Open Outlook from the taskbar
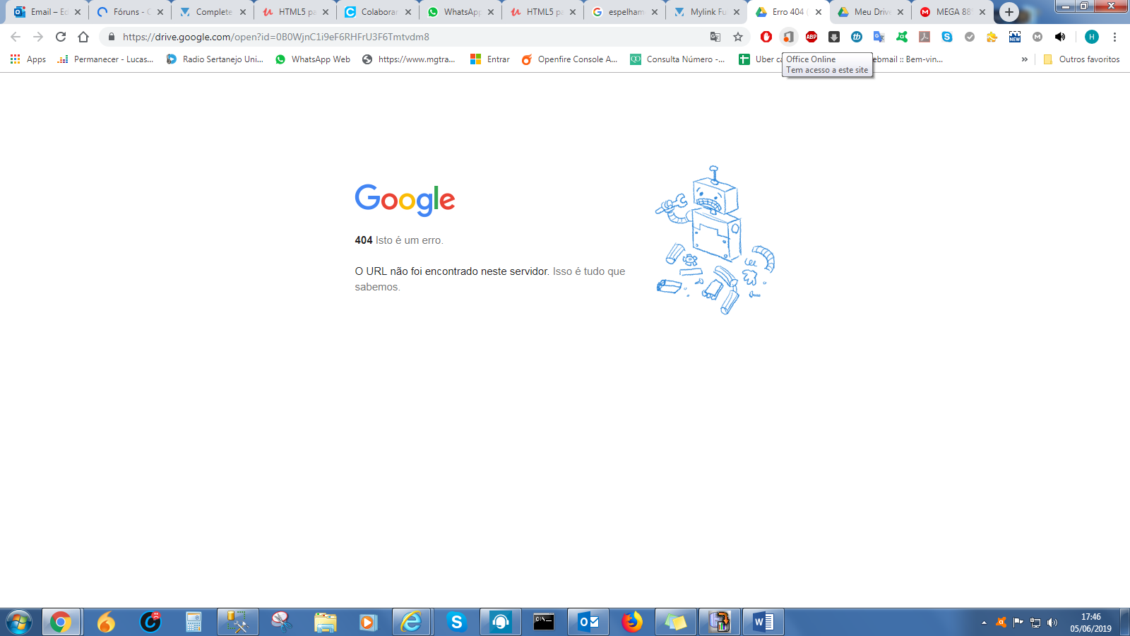The width and height of the screenshot is (1130, 636). 588,622
